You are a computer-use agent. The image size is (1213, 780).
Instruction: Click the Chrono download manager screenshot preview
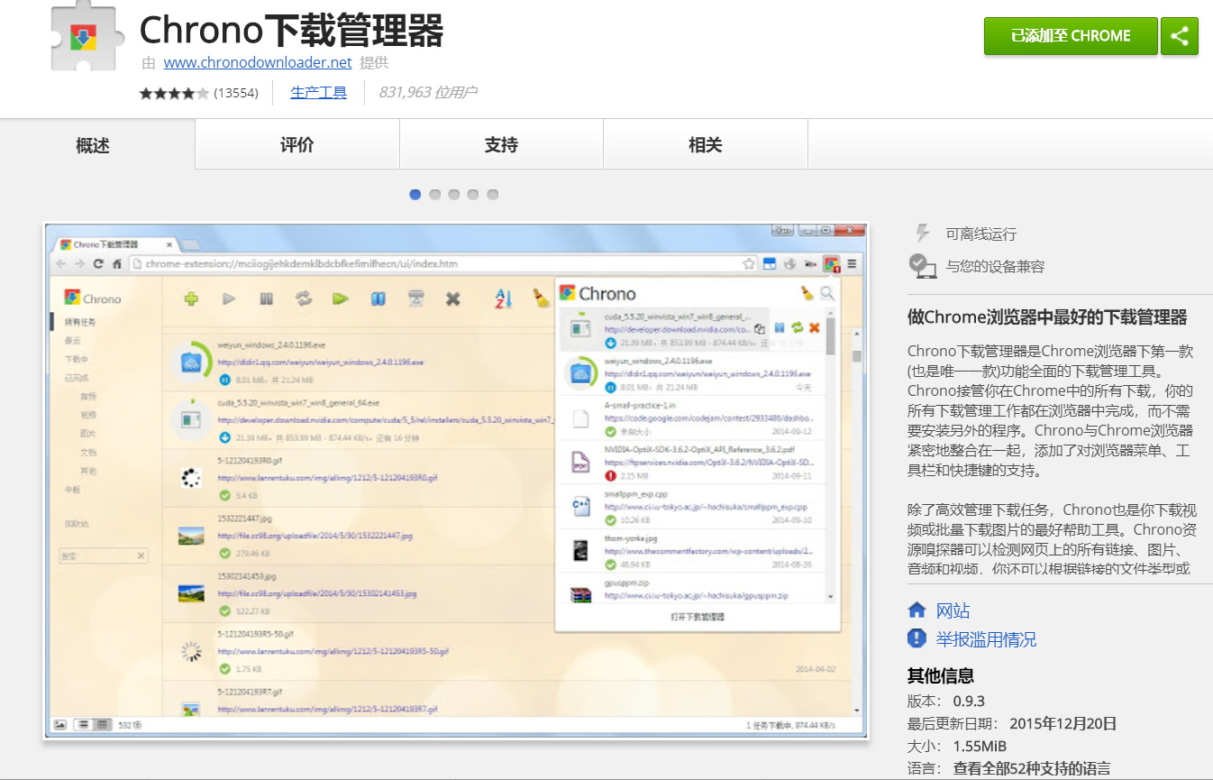(x=456, y=481)
